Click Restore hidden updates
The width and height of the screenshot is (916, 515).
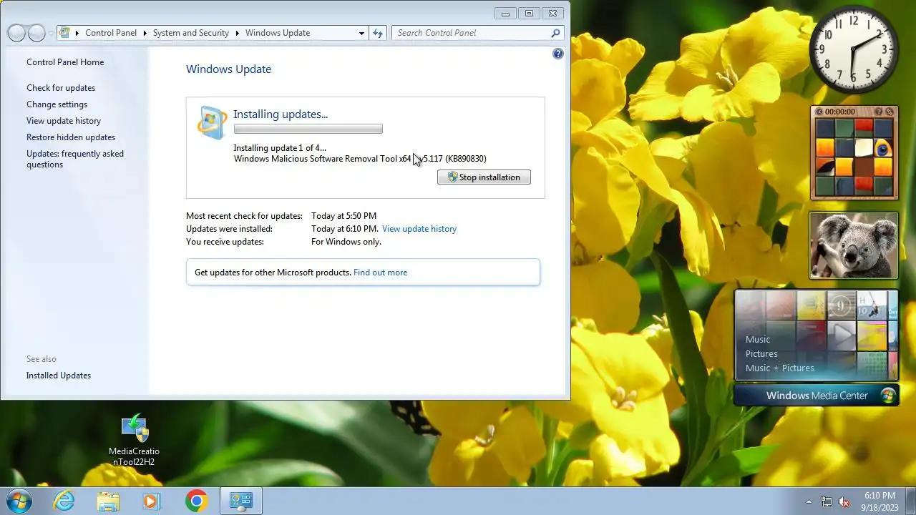(x=71, y=137)
